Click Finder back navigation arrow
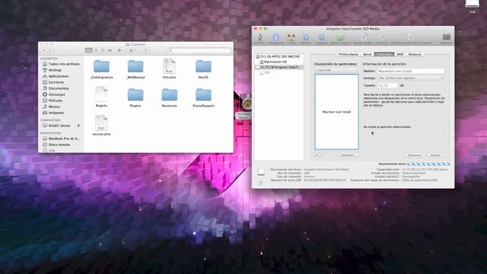The height and width of the screenshot is (274, 487). point(44,50)
